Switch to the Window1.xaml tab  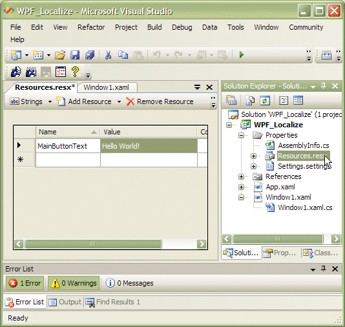coord(106,87)
